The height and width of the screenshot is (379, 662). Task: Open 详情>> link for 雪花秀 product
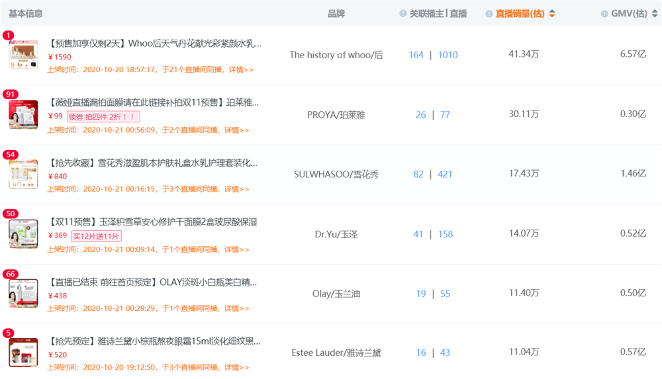(236, 189)
